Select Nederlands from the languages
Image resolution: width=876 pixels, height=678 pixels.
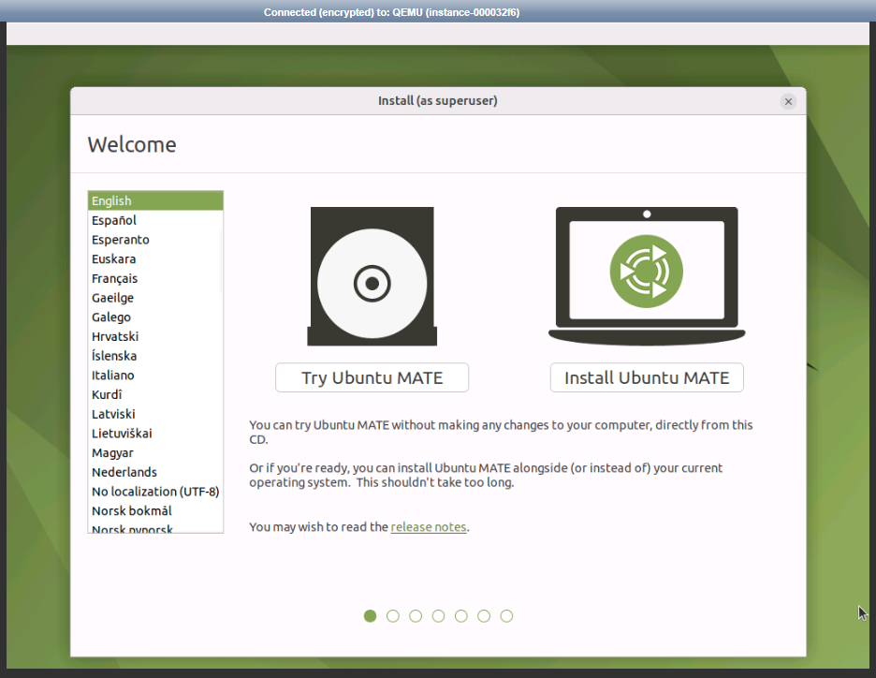[124, 472]
